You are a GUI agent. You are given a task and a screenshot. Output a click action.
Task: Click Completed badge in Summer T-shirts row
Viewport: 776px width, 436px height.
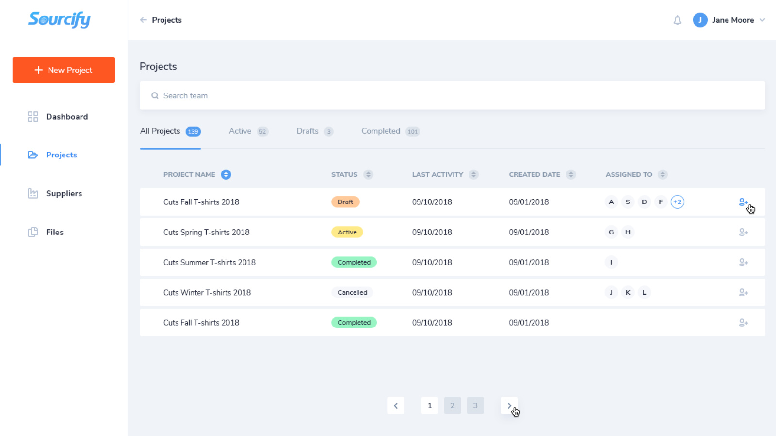pyautogui.click(x=354, y=262)
